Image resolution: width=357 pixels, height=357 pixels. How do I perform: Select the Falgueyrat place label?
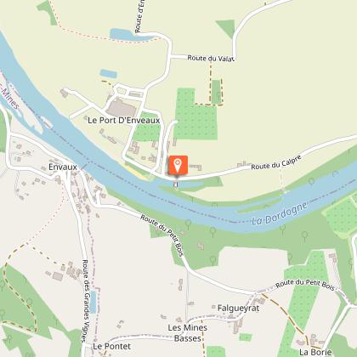[238, 308]
